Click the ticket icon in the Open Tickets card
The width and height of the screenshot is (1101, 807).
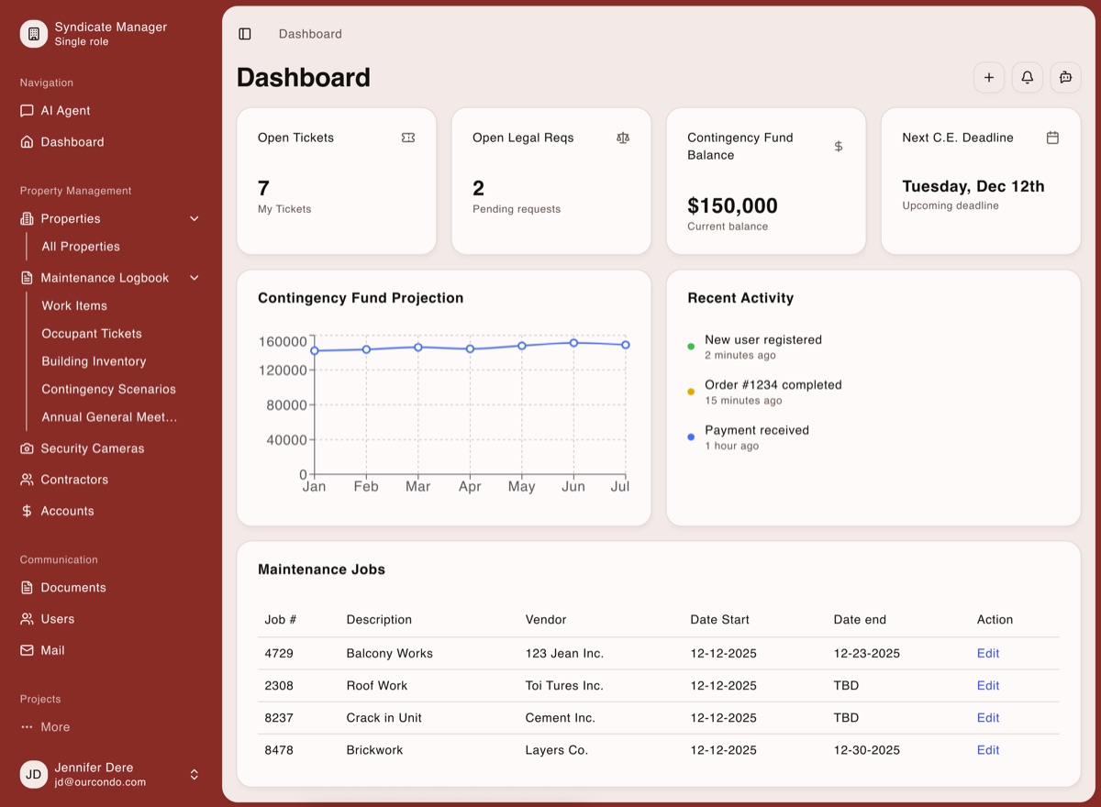408,138
